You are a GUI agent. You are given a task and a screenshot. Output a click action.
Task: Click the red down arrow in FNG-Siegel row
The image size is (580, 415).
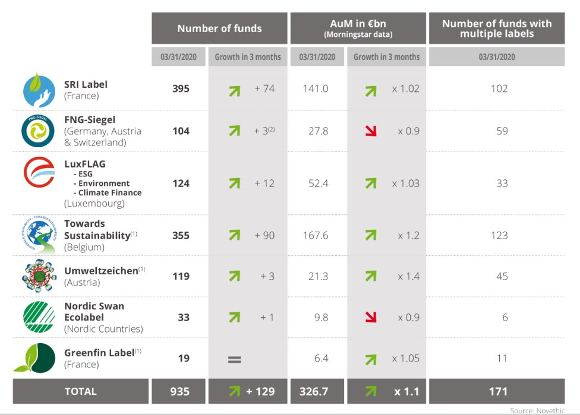tap(371, 131)
